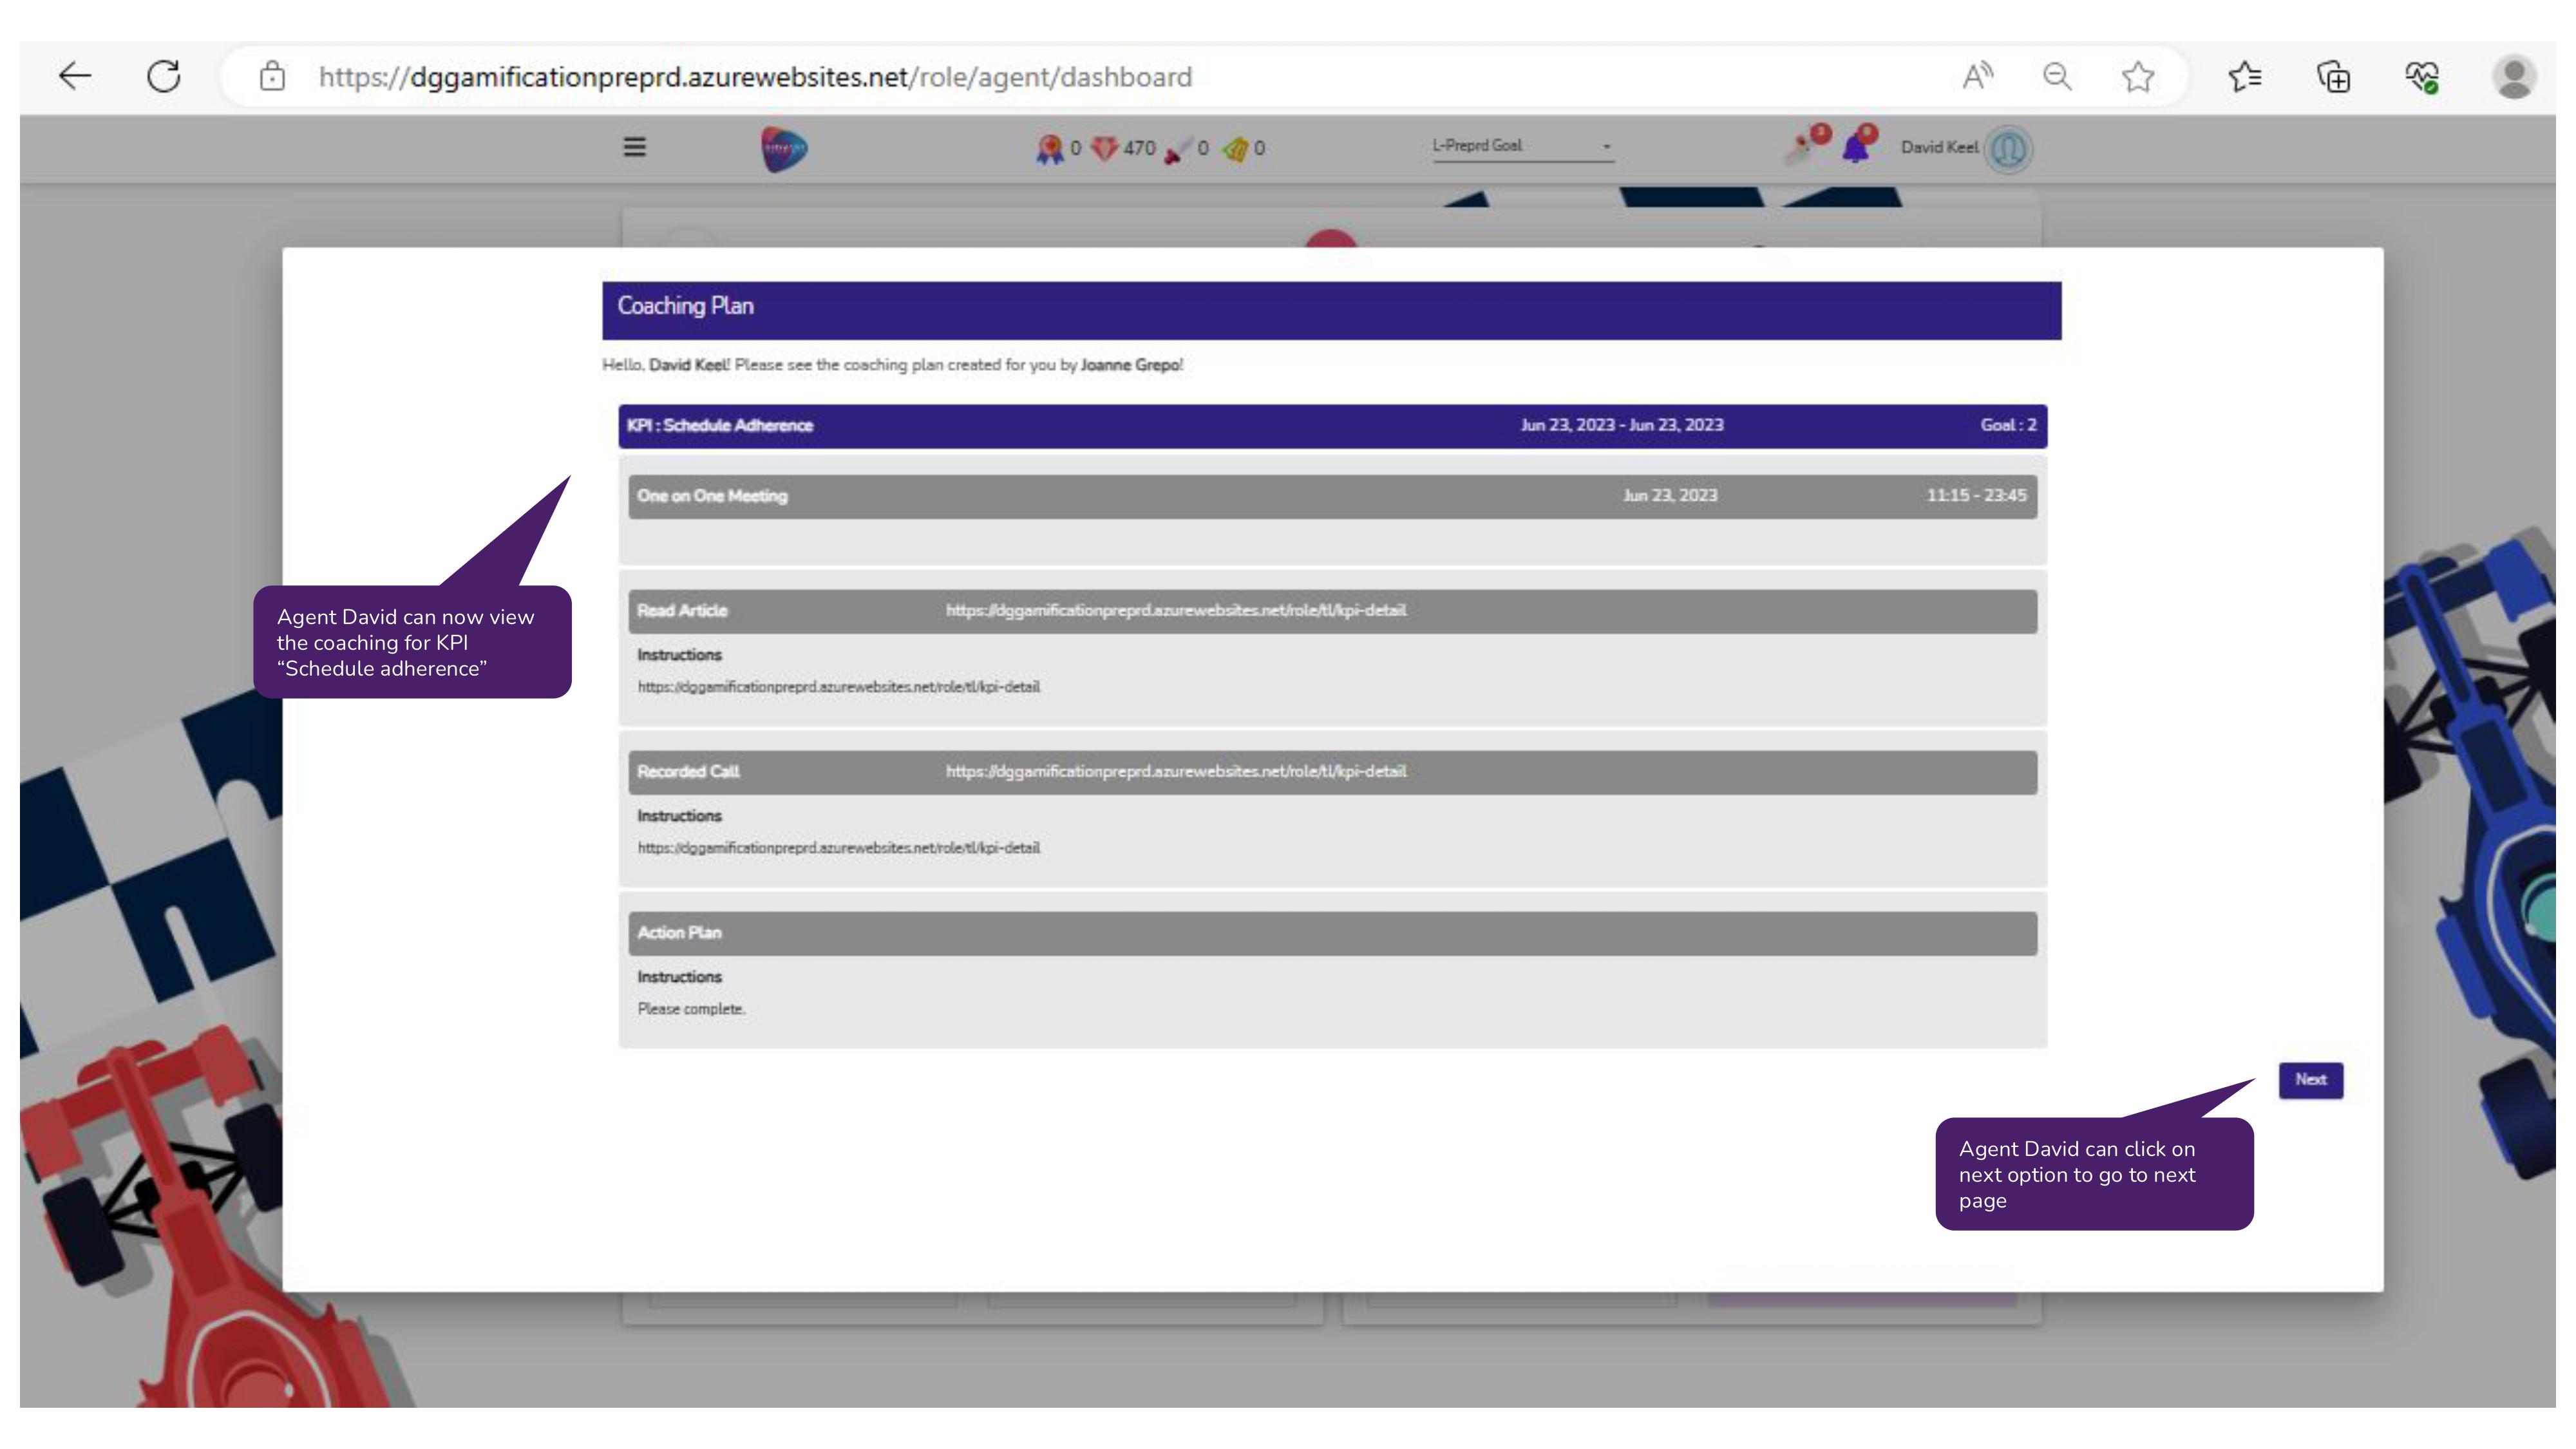Click the app logo in the header

[784, 149]
